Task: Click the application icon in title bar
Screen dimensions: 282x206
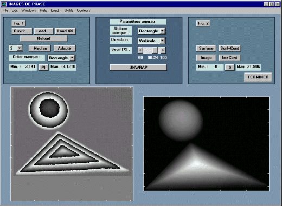Action: [x=4, y=4]
